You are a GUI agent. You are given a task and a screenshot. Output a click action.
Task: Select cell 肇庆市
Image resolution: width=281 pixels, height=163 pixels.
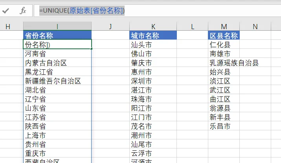(x=153, y=62)
